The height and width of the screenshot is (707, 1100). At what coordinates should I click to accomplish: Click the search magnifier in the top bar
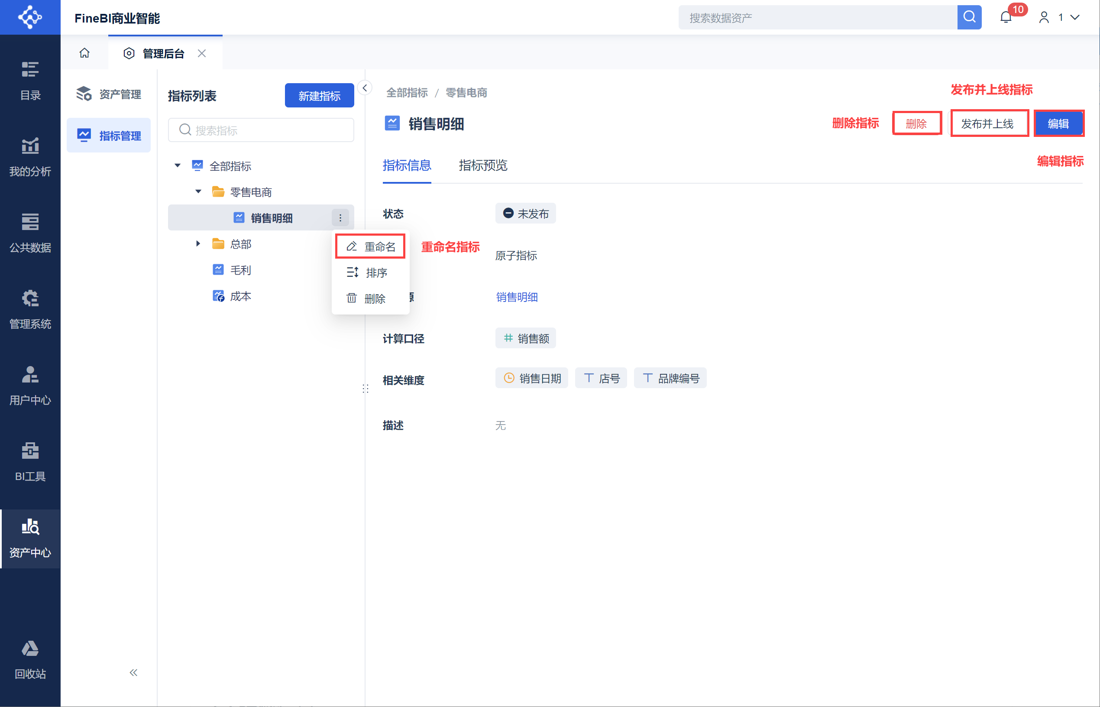(x=969, y=17)
